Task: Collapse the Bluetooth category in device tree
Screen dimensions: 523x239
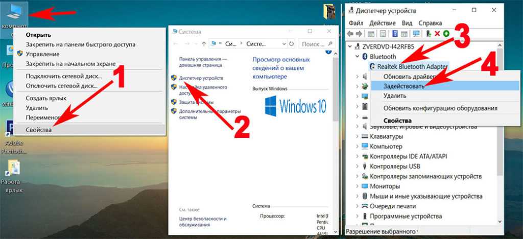Action: 358,56
